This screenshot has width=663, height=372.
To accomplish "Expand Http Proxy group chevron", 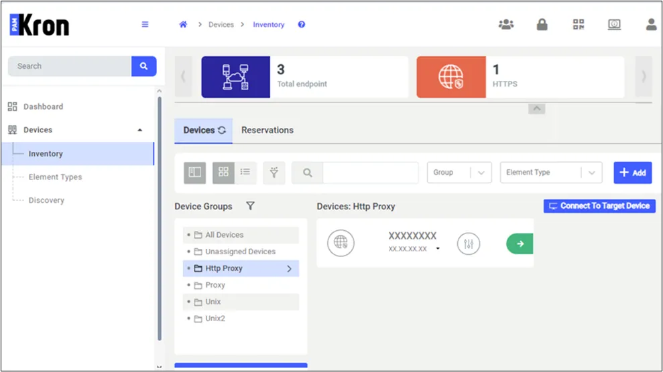I will pyautogui.click(x=289, y=269).
